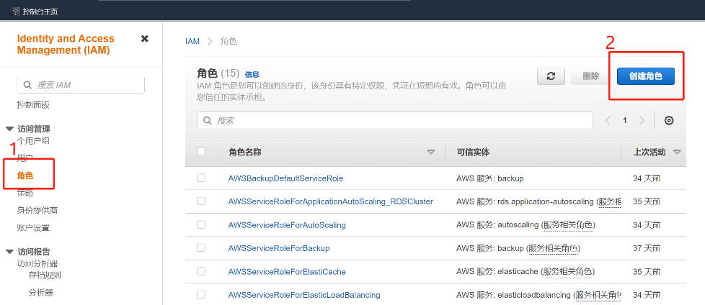Go to the next page arrow
Screen dimensions: 705x305
point(642,120)
